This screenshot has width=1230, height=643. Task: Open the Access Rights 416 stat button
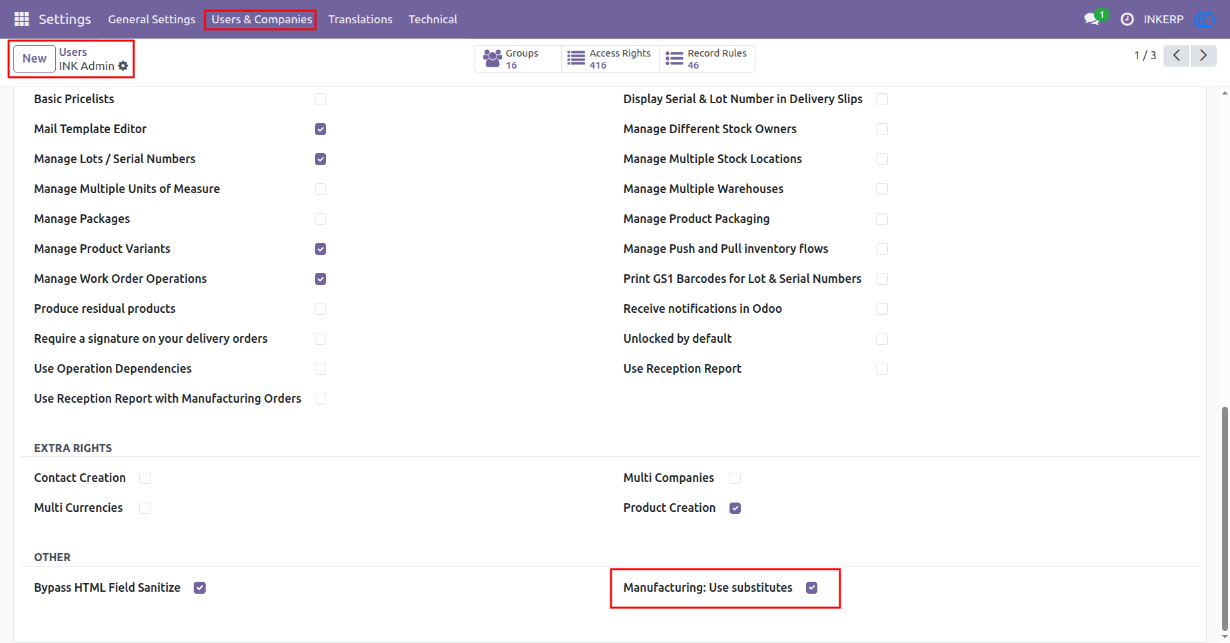610,59
